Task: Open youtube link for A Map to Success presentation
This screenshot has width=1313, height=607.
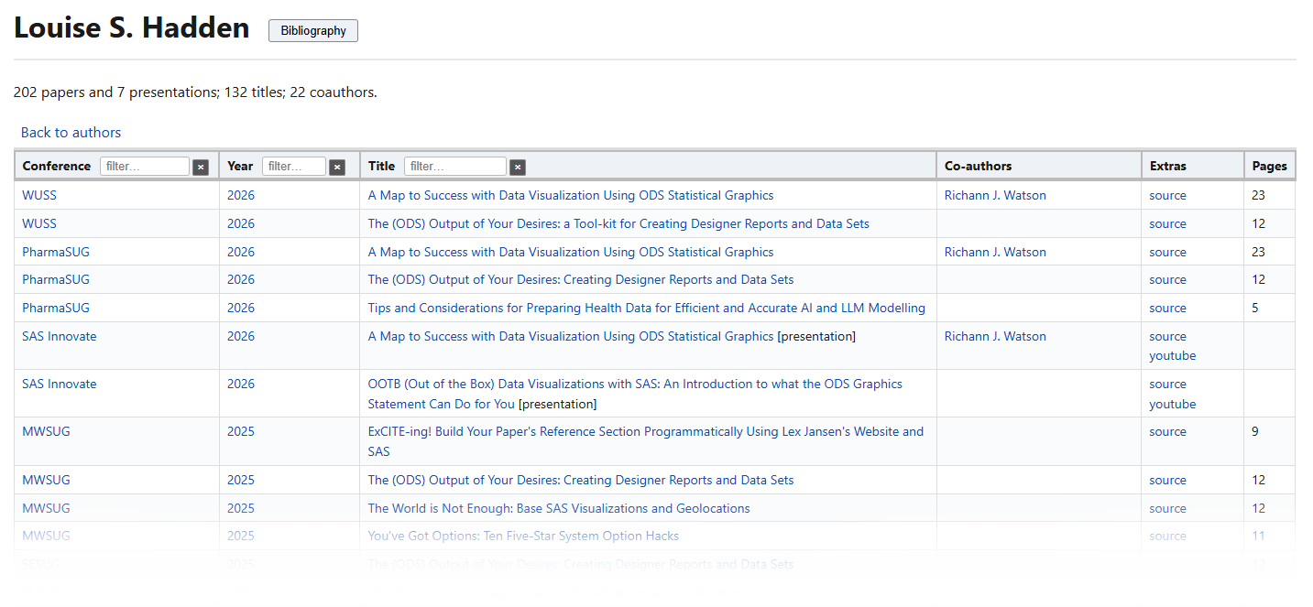Action: pos(1173,355)
